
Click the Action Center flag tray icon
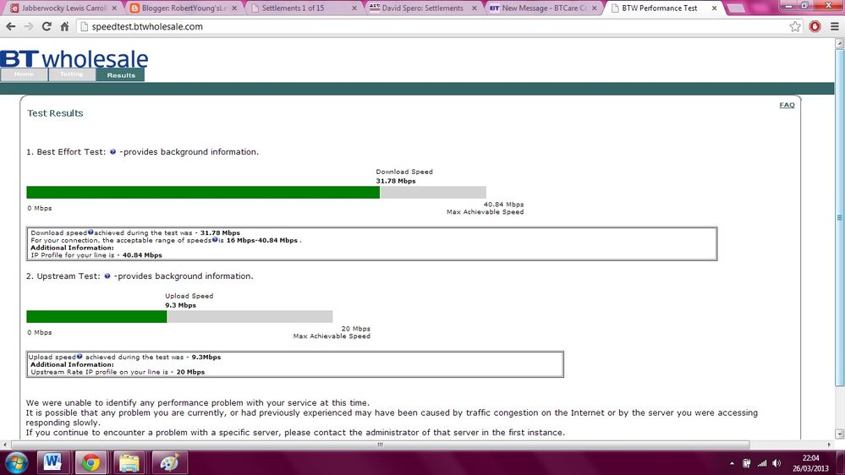click(x=746, y=463)
